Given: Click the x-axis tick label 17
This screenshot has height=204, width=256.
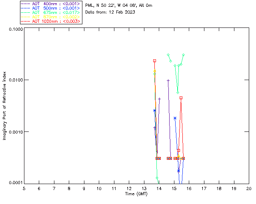Looking at the screenshot, I should click(x=204, y=188).
